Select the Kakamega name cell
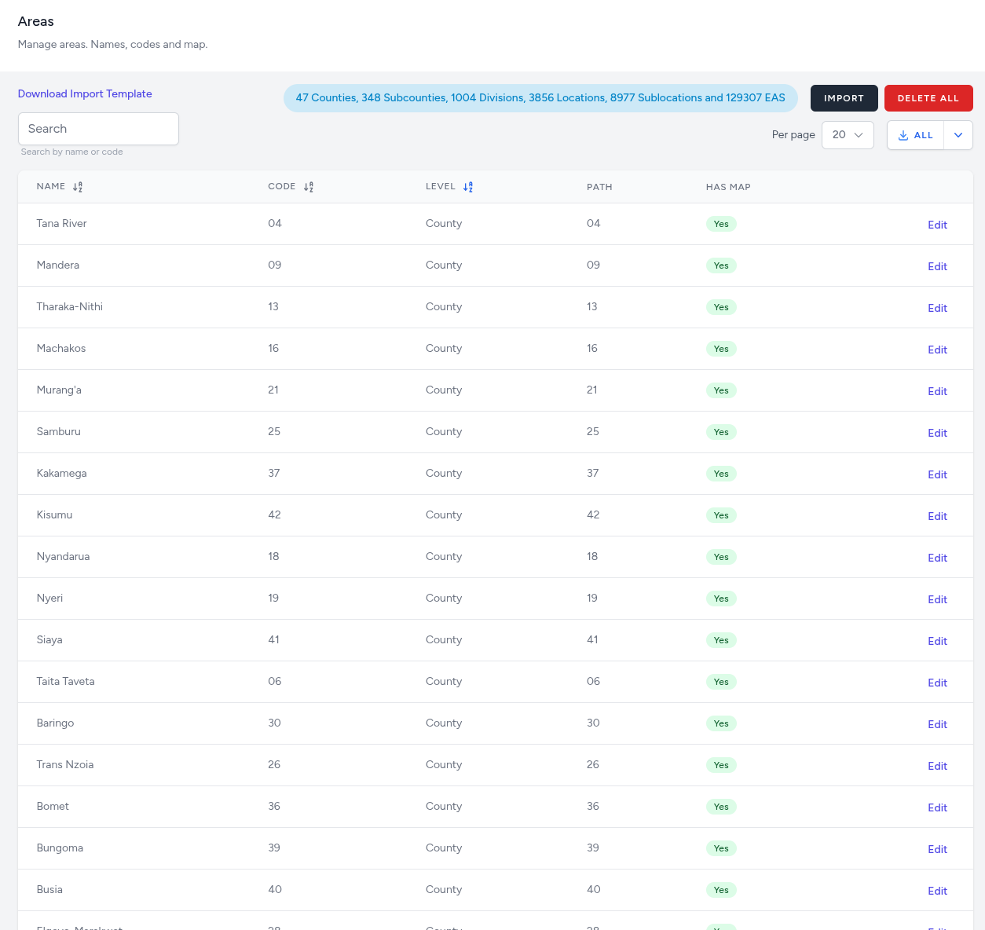 click(62, 473)
